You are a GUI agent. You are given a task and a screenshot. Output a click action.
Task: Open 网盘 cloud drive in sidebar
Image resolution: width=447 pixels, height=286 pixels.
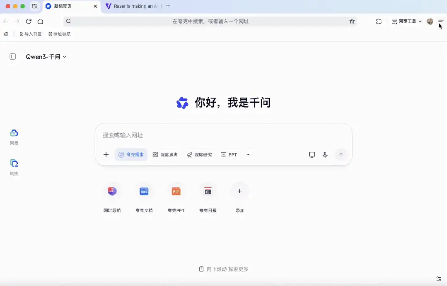click(x=14, y=137)
